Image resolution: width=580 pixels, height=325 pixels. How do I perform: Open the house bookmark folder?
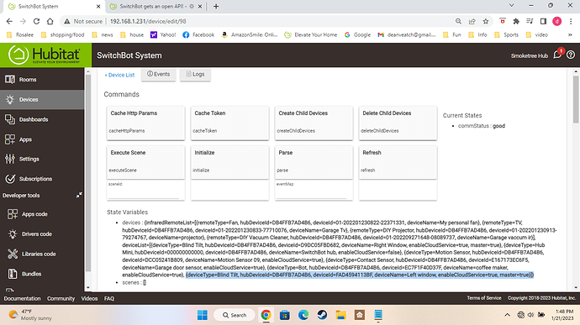coord(133,34)
